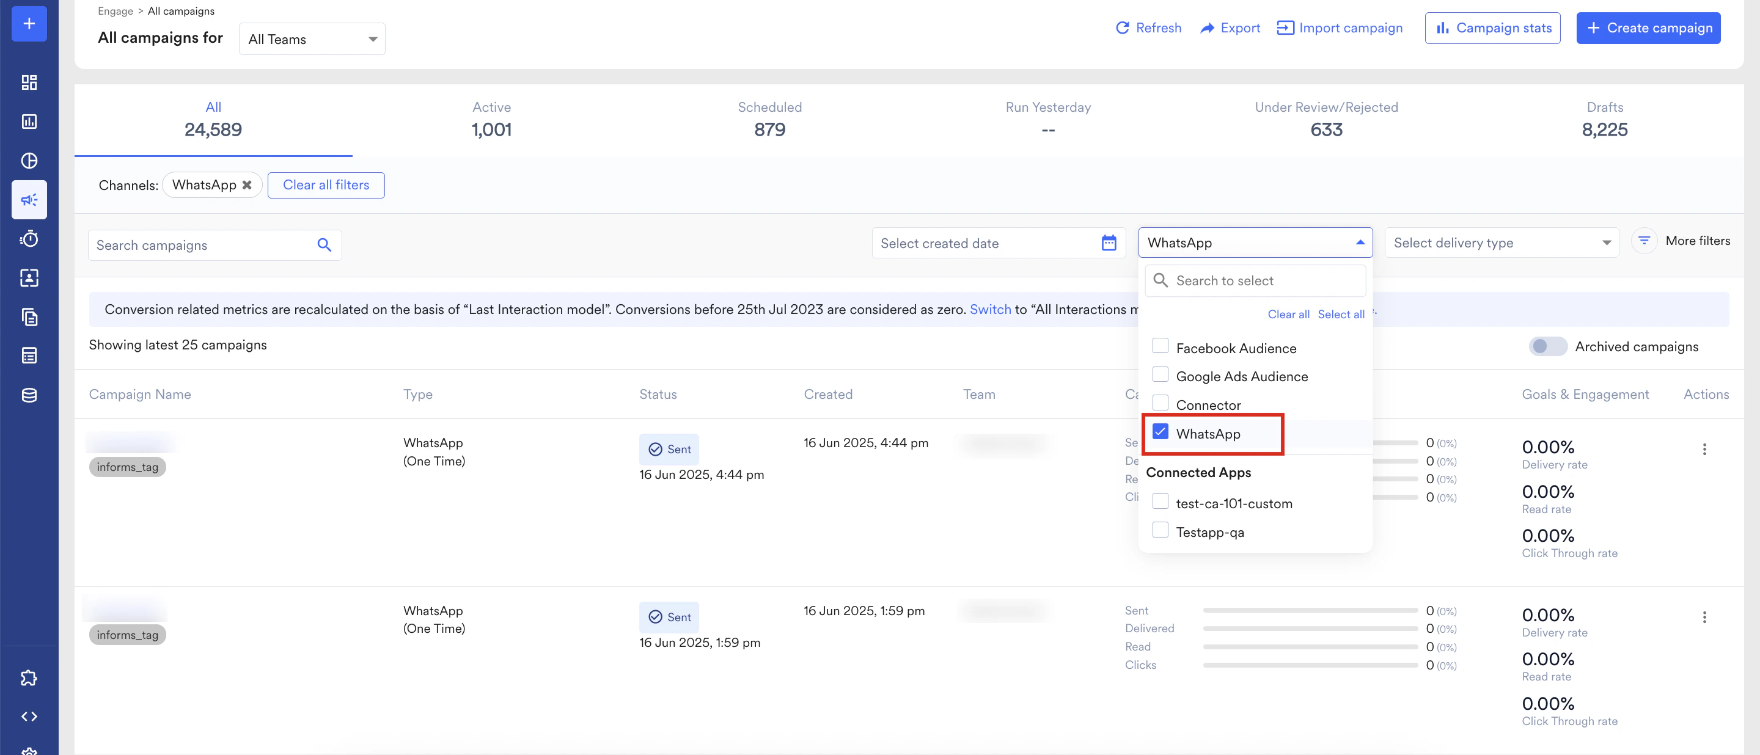Click the database sidebar icon
Viewport: 1760px width, 755px height.
29,395
